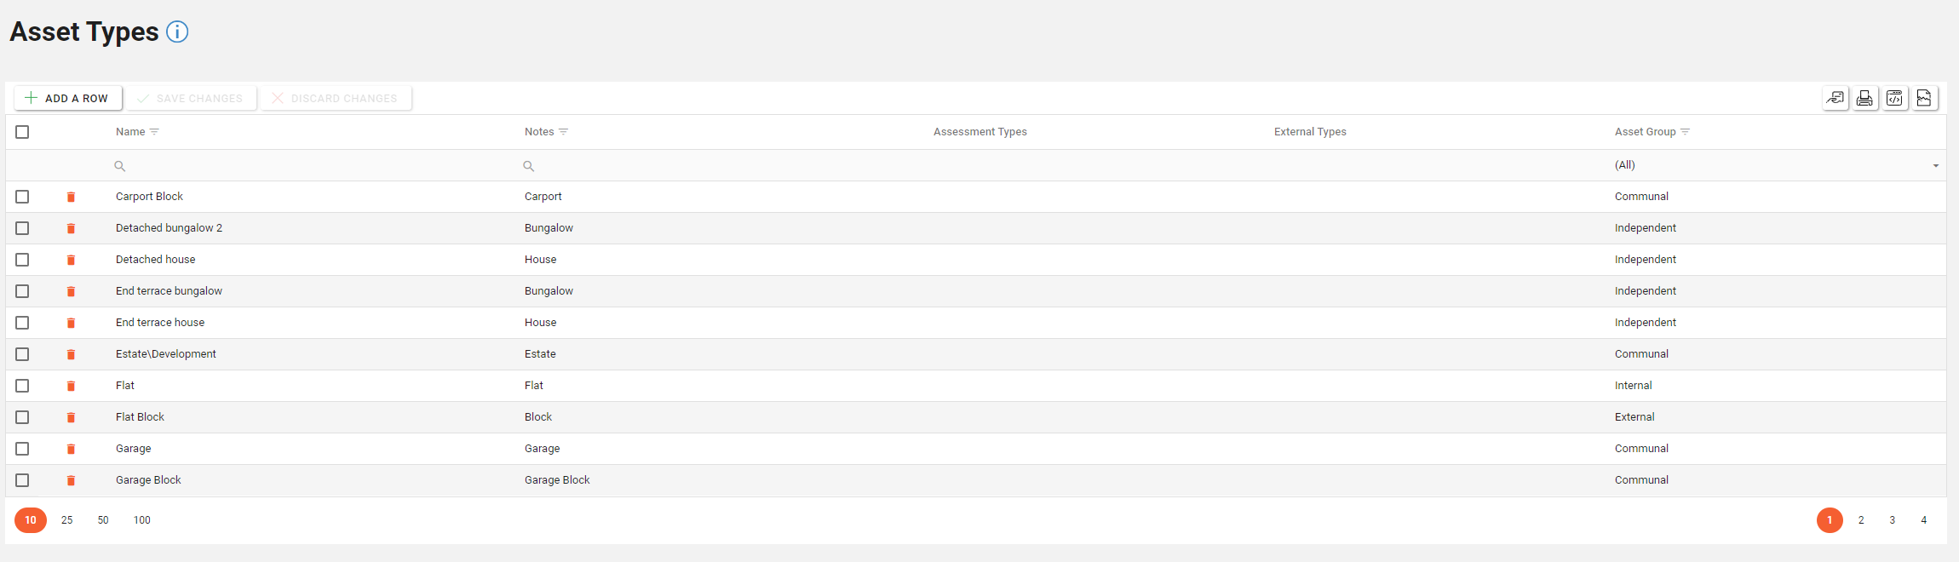Click the code window icon in toolbar
Viewport: 1959px width, 562px height.
point(1894,99)
